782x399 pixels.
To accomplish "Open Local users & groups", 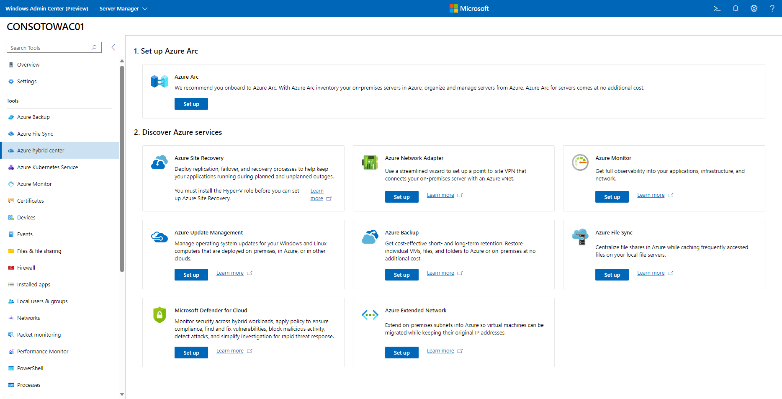I will click(x=42, y=301).
